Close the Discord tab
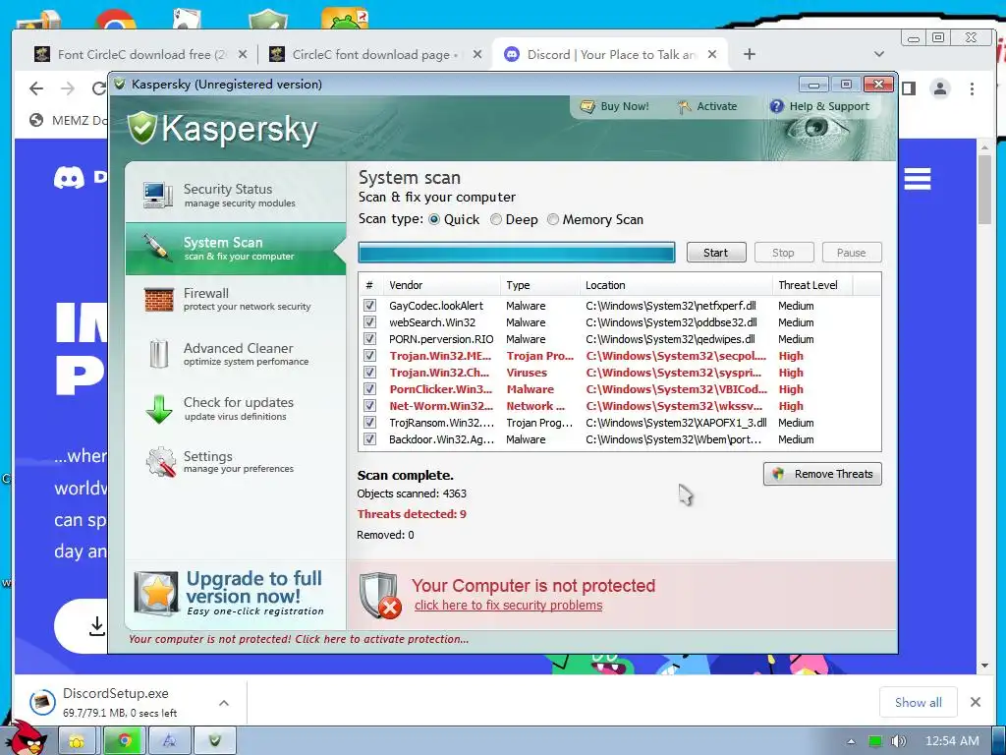Screen dimensions: 1006x755 click(712, 55)
